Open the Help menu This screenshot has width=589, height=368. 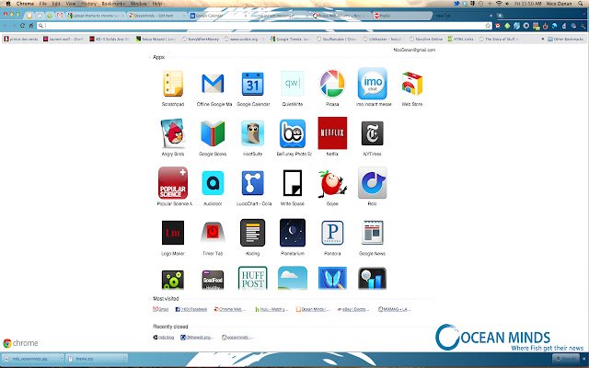(x=157, y=4)
